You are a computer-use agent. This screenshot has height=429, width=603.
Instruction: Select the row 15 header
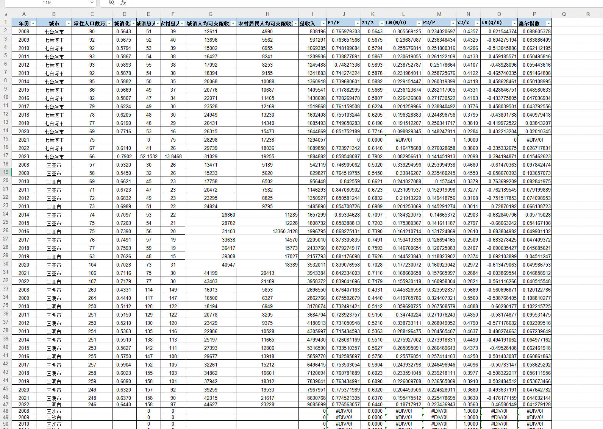point(6,139)
